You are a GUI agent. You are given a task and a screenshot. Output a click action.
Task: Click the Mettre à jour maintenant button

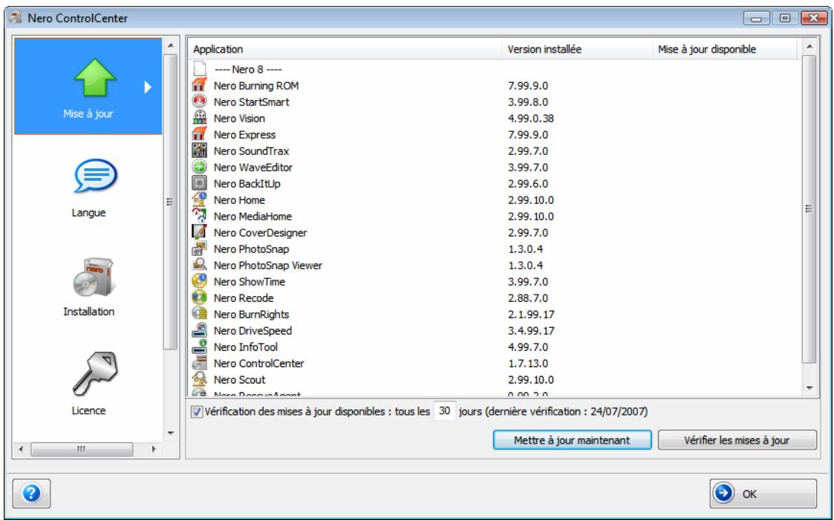[x=573, y=440]
